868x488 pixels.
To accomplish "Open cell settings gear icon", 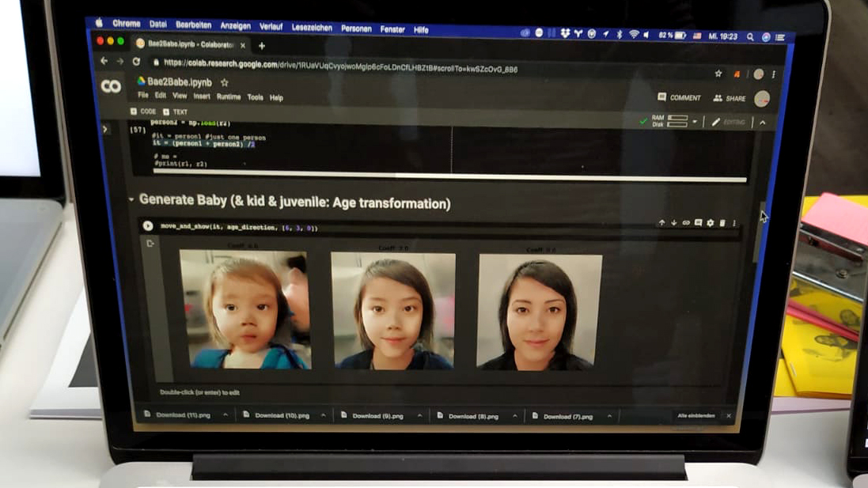I will tap(711, 224).
